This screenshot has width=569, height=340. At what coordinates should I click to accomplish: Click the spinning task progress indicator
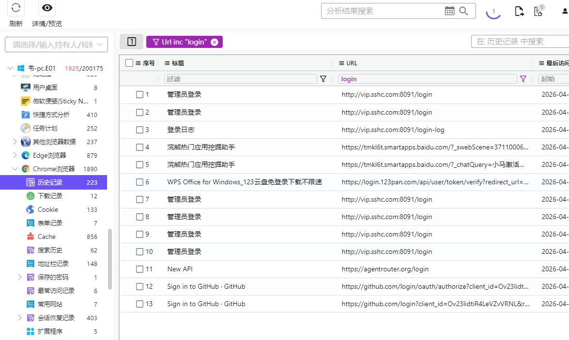493,12
